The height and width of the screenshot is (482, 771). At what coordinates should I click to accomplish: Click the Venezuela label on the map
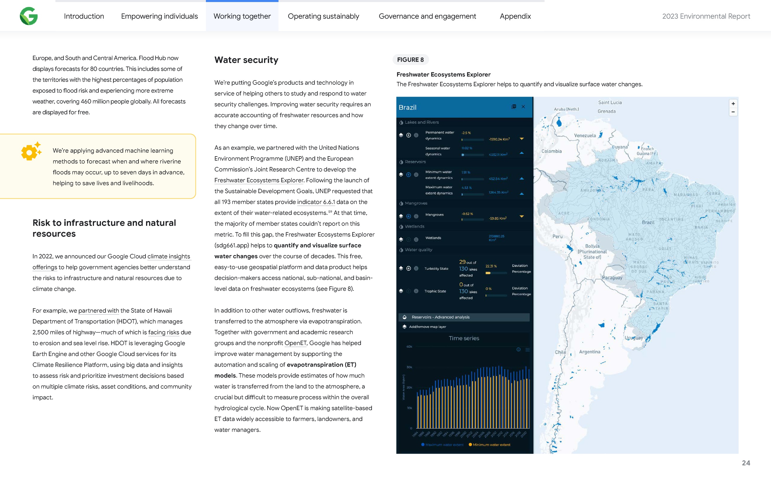pyautogui.click(x=585, y=135)
